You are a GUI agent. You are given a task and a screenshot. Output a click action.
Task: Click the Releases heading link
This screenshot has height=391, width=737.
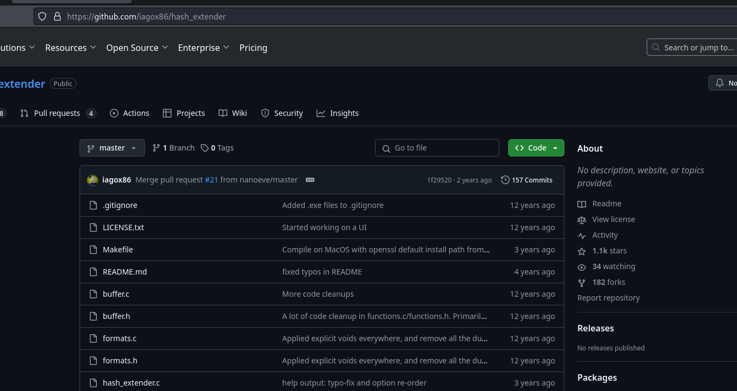coord(596,328)
